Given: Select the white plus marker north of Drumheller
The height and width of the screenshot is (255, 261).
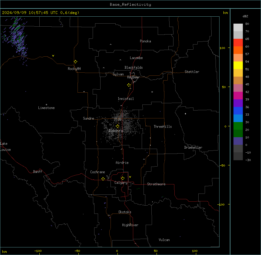Looking at the screenshot, I should pyautogui.click(x=185, y=114).
